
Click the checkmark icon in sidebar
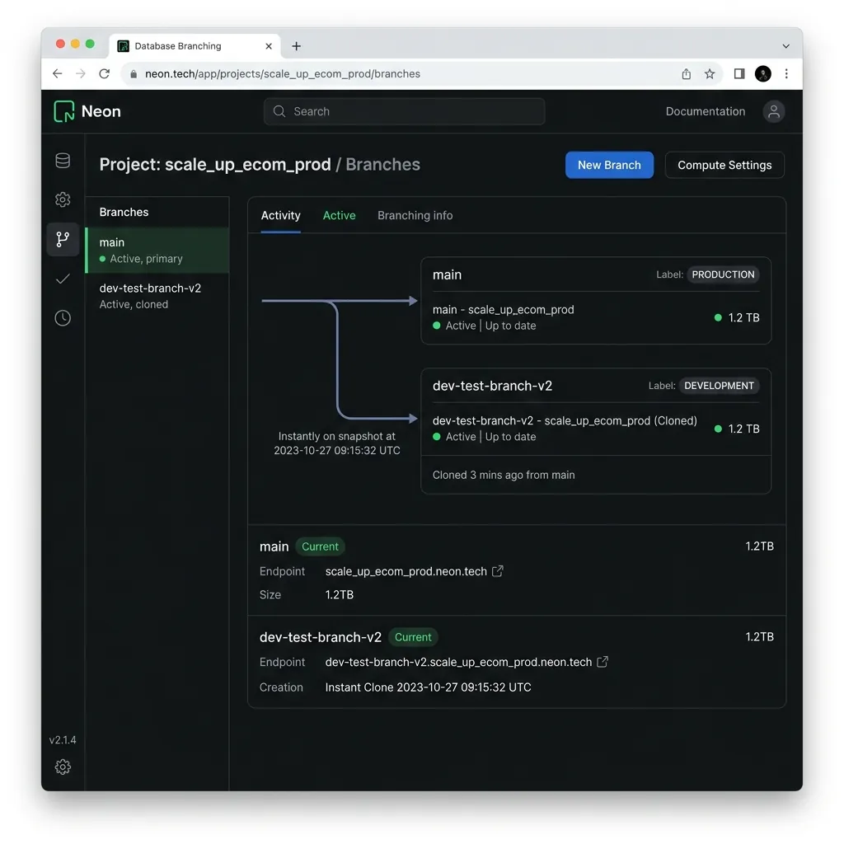click(63, 279)
